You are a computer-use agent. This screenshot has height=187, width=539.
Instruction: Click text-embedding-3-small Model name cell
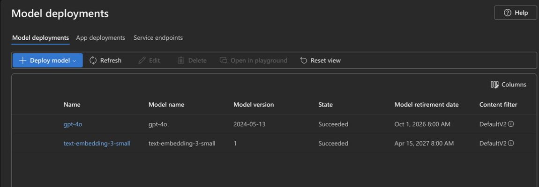[182, 144]
